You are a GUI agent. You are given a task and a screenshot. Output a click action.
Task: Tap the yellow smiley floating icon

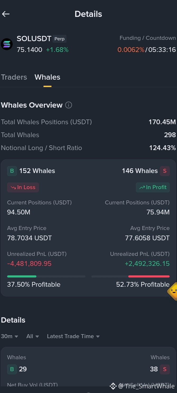tap(173, 291)
